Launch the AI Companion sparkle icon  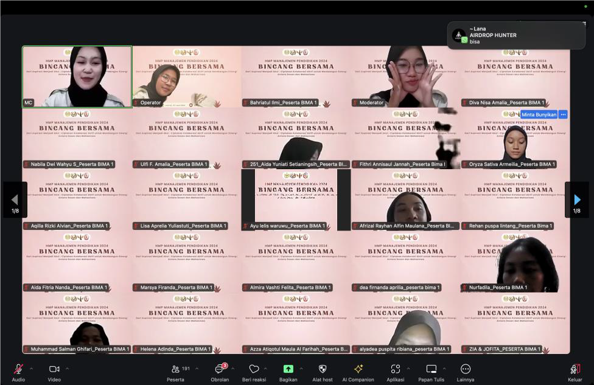(358, 369)
